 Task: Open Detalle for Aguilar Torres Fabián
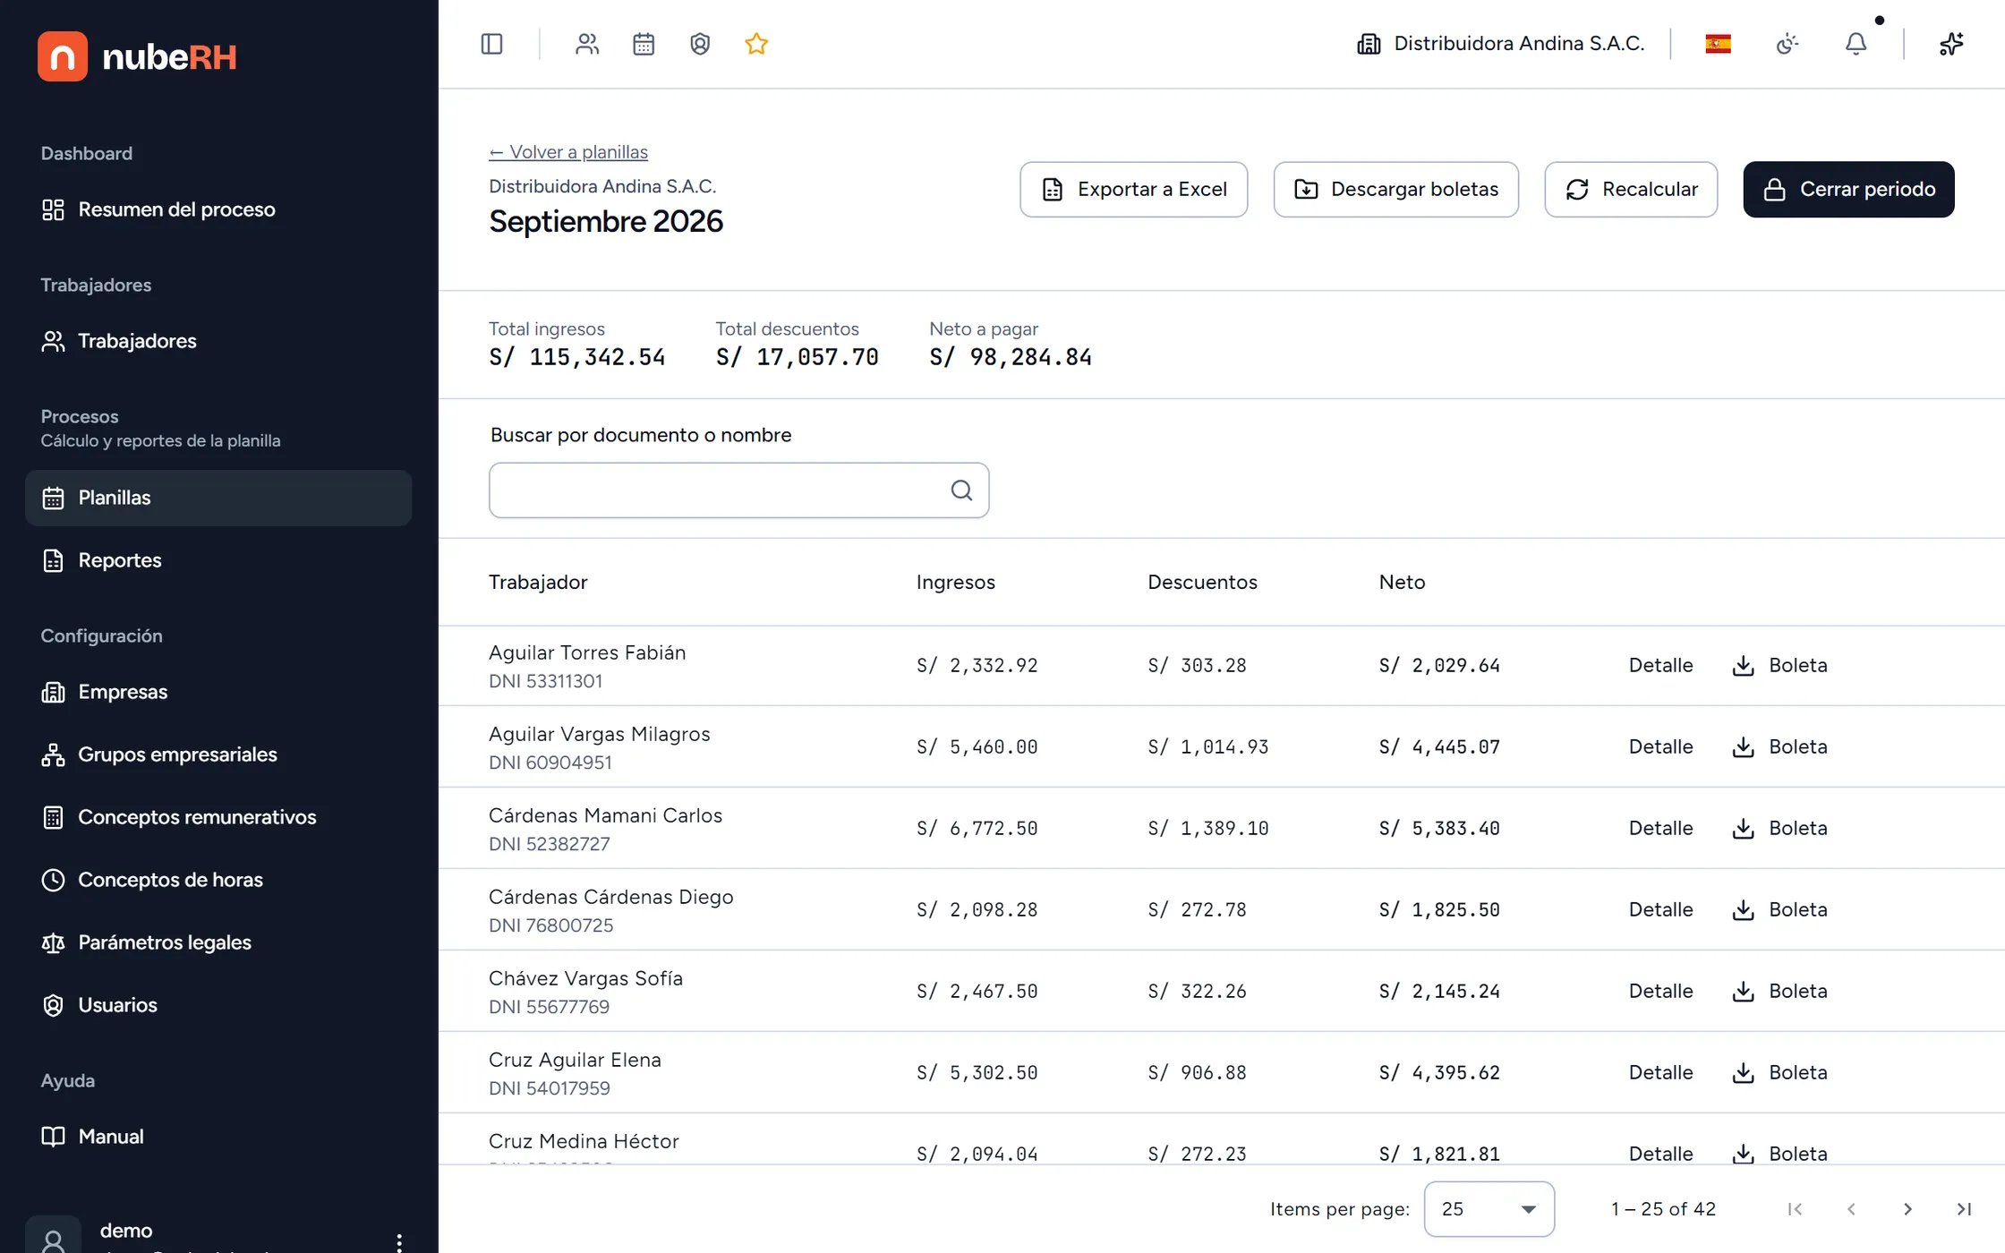[1660, 665]
